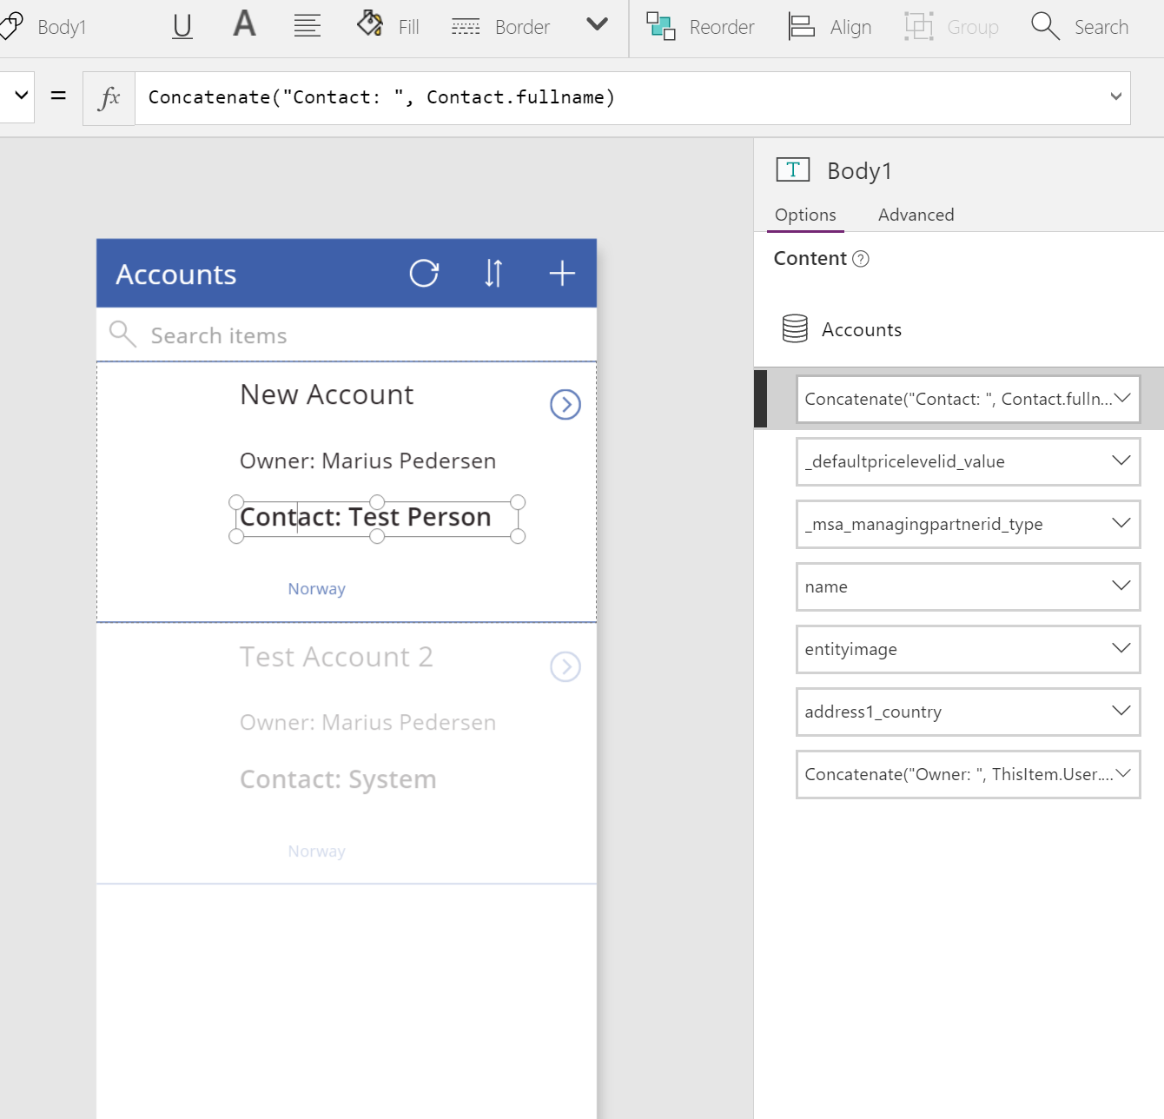Refresh the Accounts list
1164x1119 pixels.
(424, 273)
